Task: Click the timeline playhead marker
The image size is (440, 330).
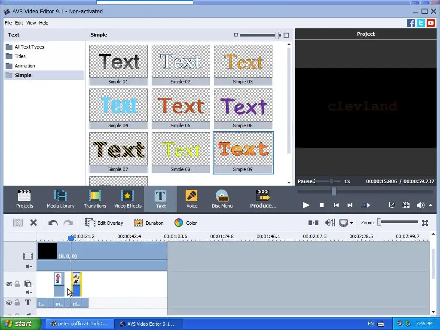Action: (71, 238)
